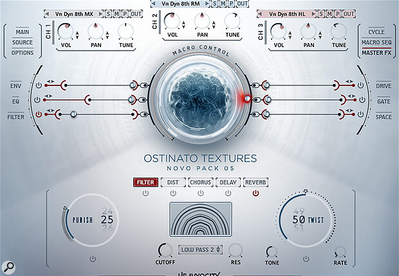This screenshot has width=399, height=276.
Task: Toggle the power button under DELAY
Action: pos(228,193)
